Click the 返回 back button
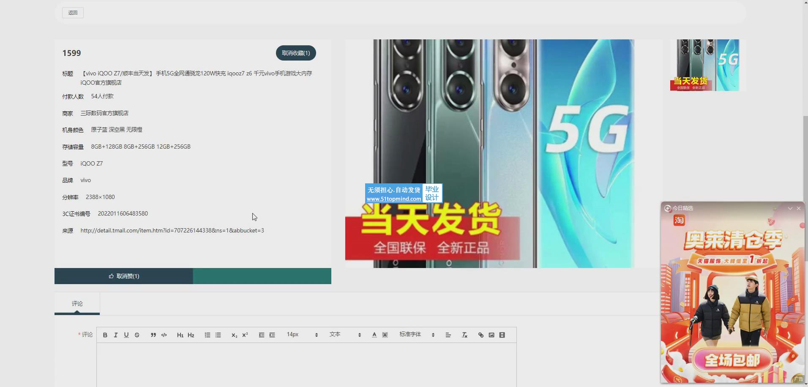The image size is (808, 387). coord(73,13)
